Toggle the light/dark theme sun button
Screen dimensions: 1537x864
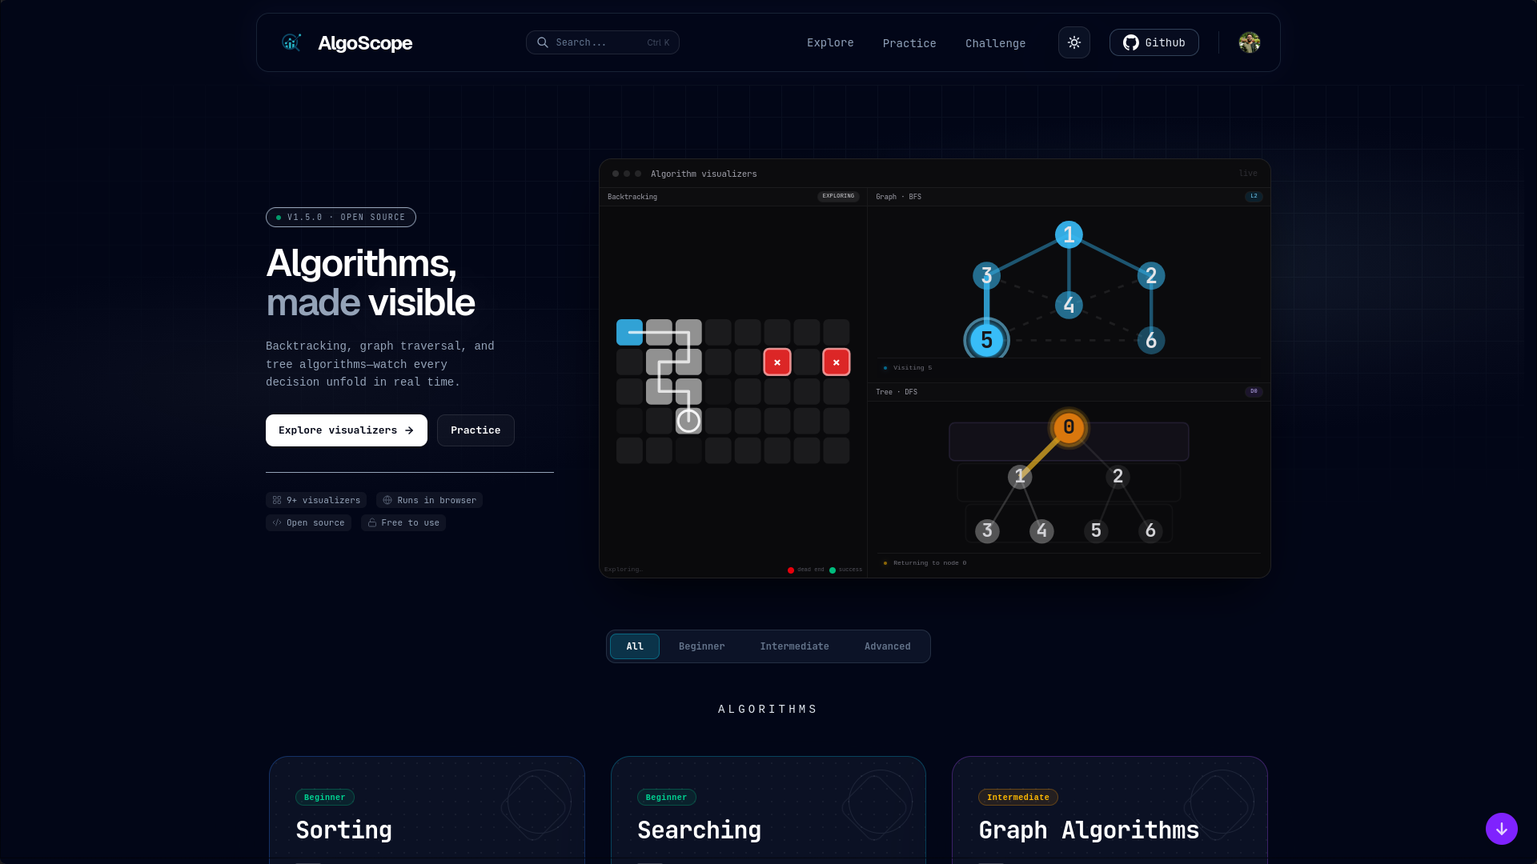point(1074,42)
